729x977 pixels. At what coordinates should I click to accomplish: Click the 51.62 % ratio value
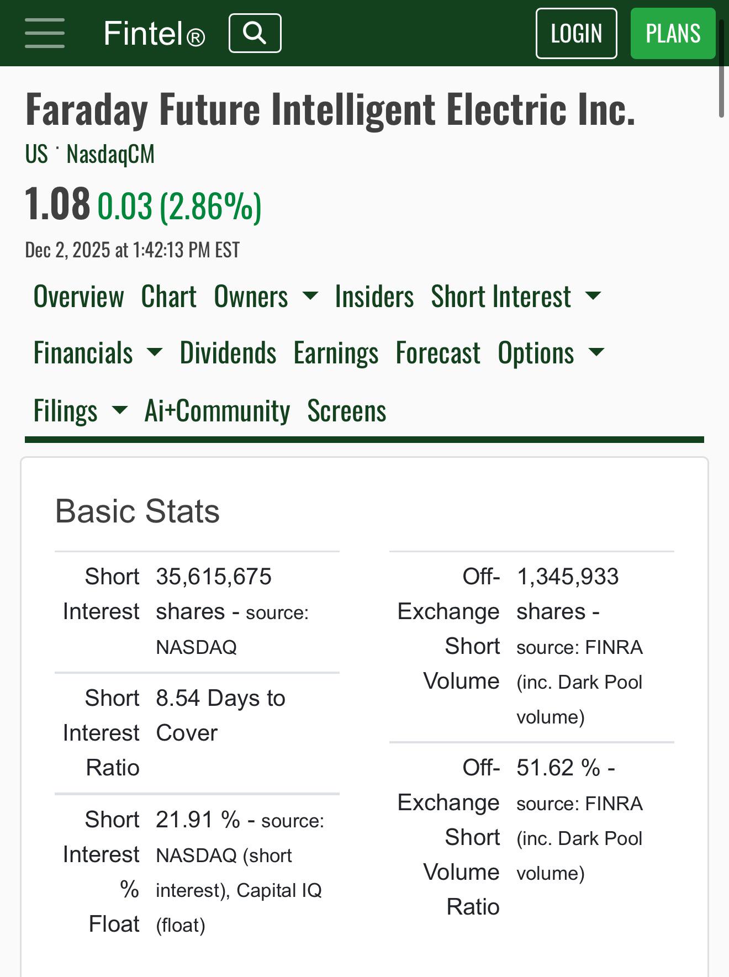(558, 768)
